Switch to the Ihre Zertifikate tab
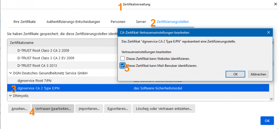278x129 pixels. tap(24, 22)
